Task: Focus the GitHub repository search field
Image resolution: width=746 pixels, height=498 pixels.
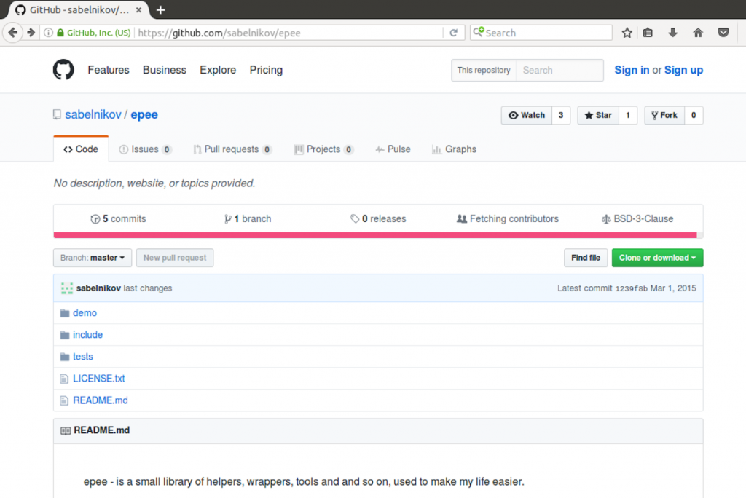Action: [559, 70]
